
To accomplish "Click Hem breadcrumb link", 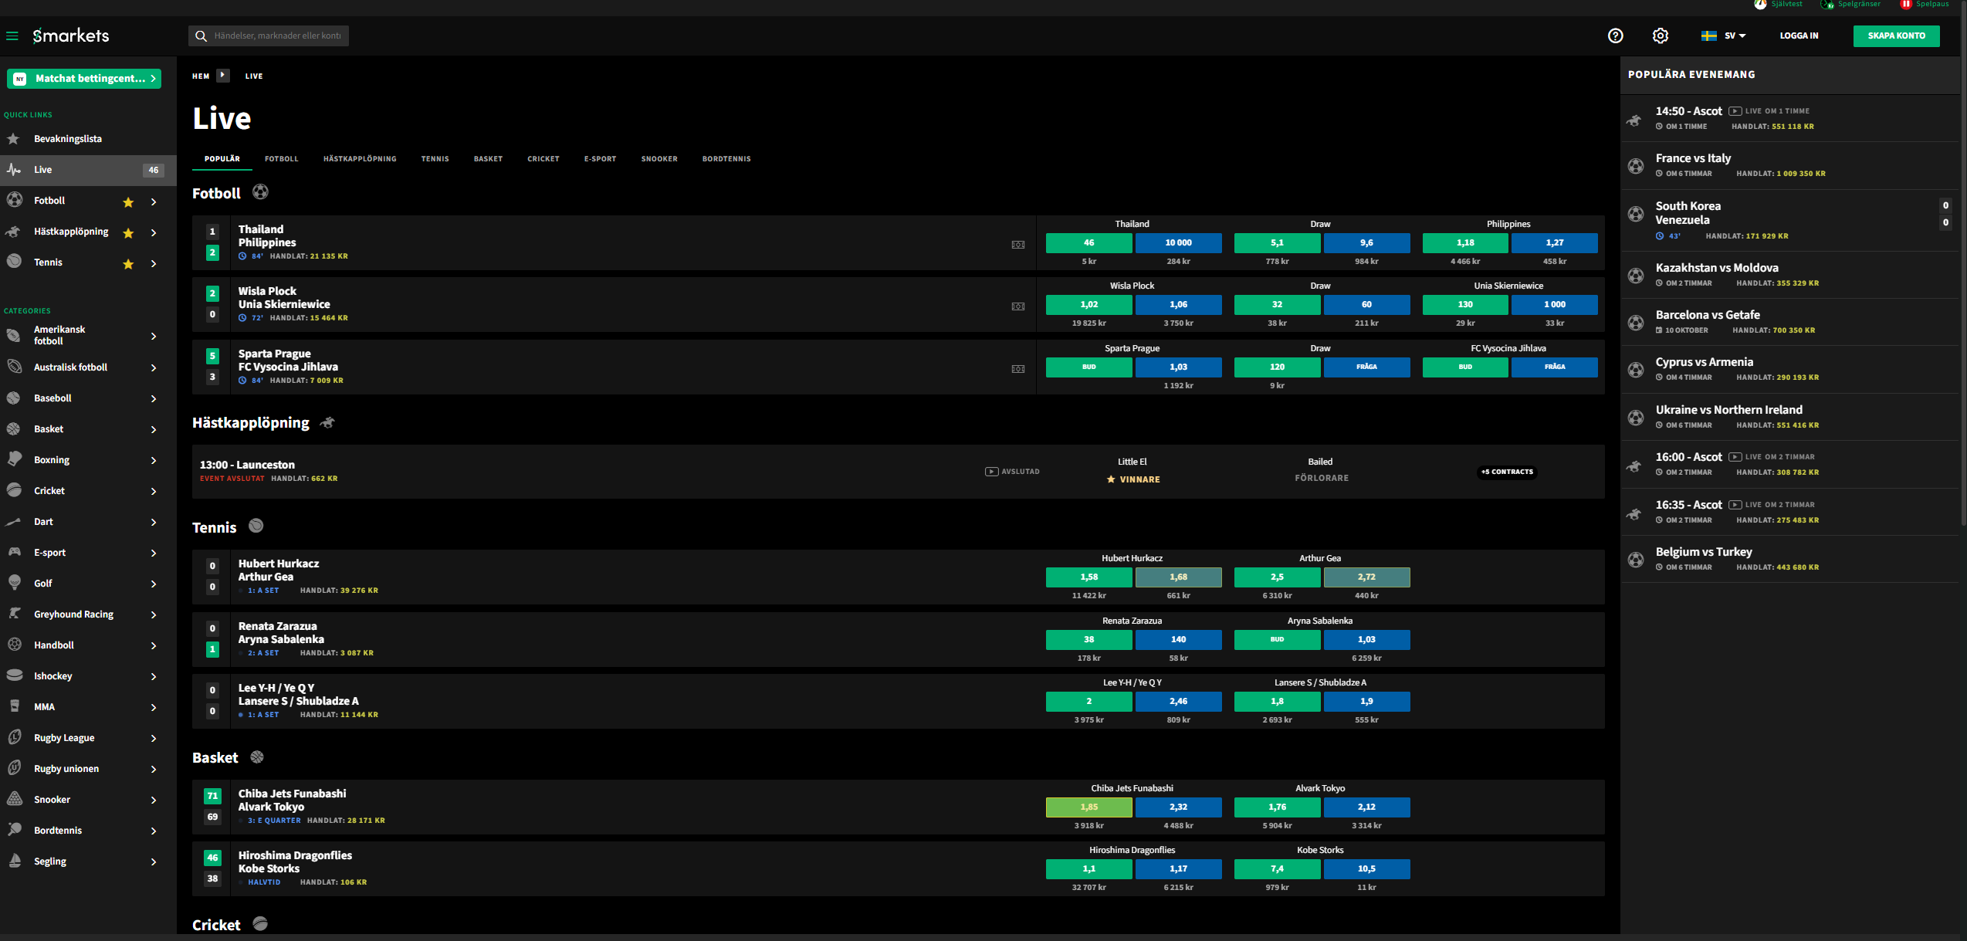I will coord(201,76).
